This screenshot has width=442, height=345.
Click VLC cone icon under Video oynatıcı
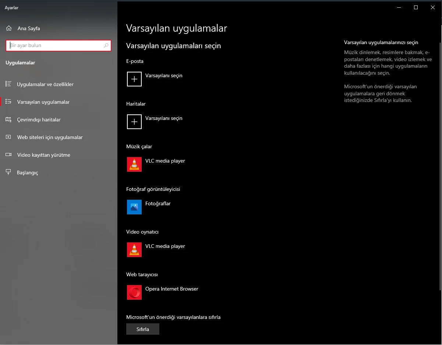click(134, 250)
